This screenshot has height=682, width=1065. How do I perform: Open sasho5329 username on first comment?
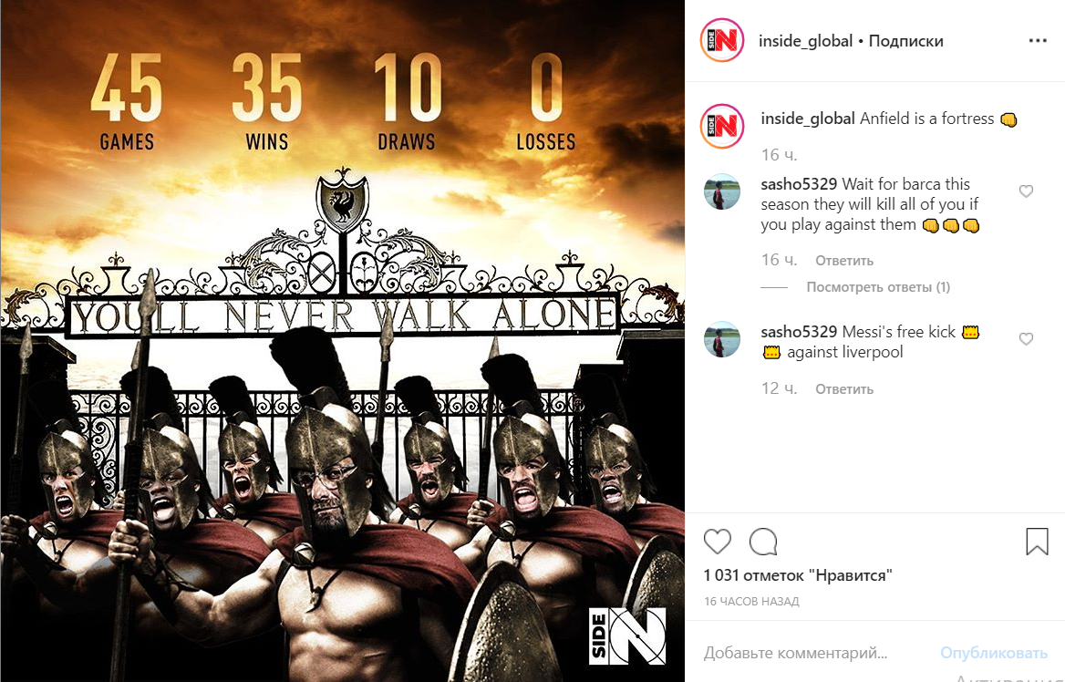coord(799,184)
